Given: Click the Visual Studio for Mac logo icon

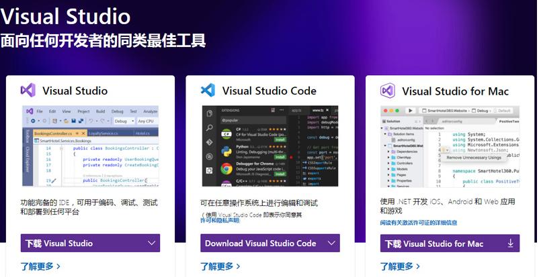Looking at the screenshot, I should [x=388, y=91].
